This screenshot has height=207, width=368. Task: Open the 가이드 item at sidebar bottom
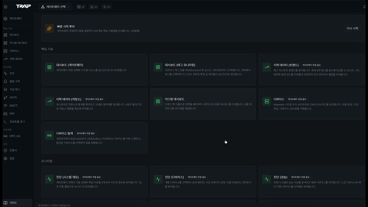click(x=13, y=203)
